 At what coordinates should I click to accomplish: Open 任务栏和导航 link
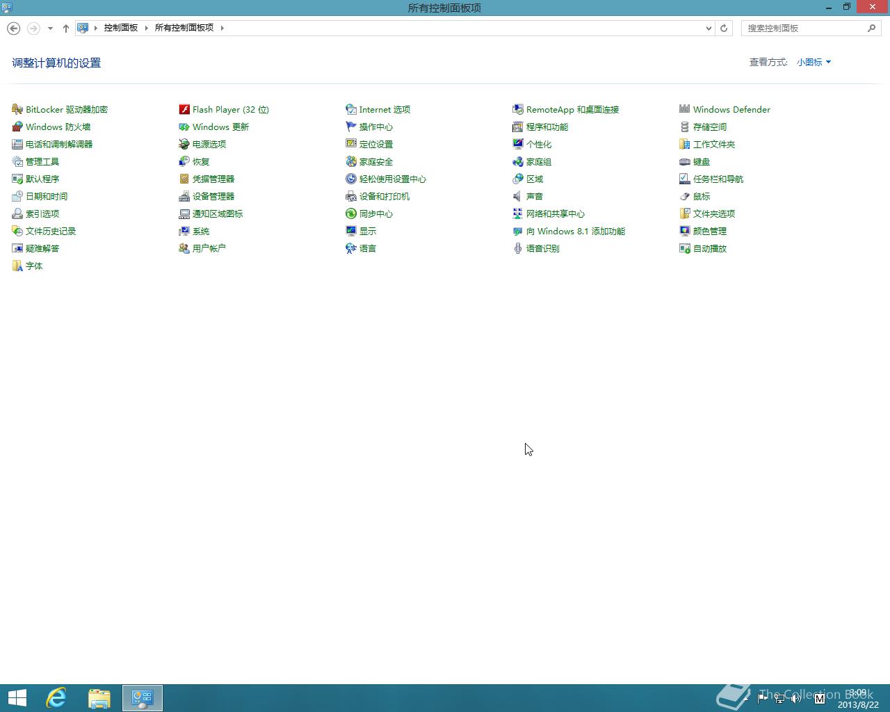718,179
